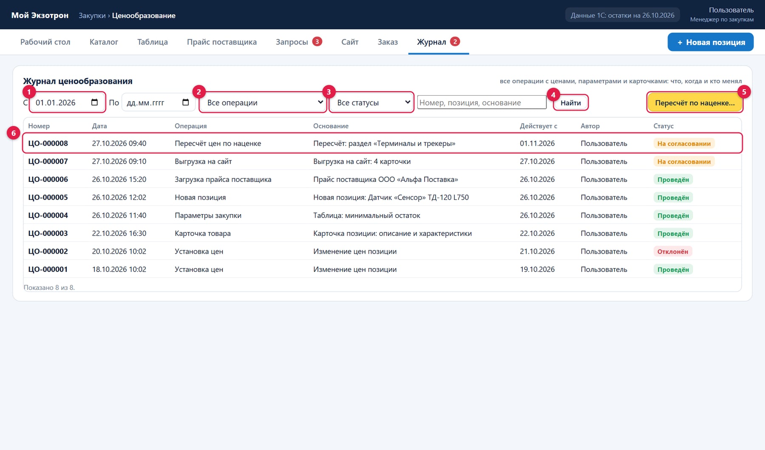The image size is (765, 450).
Task: Open calendar picker in the 'По' date field
Action: (185, 102)
